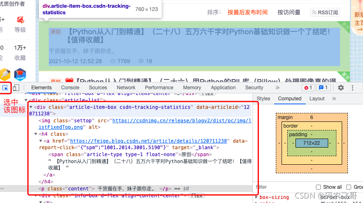Switch to the Styles pane
This screenshot has width=363, height=203.
click(x=264, y=99)
